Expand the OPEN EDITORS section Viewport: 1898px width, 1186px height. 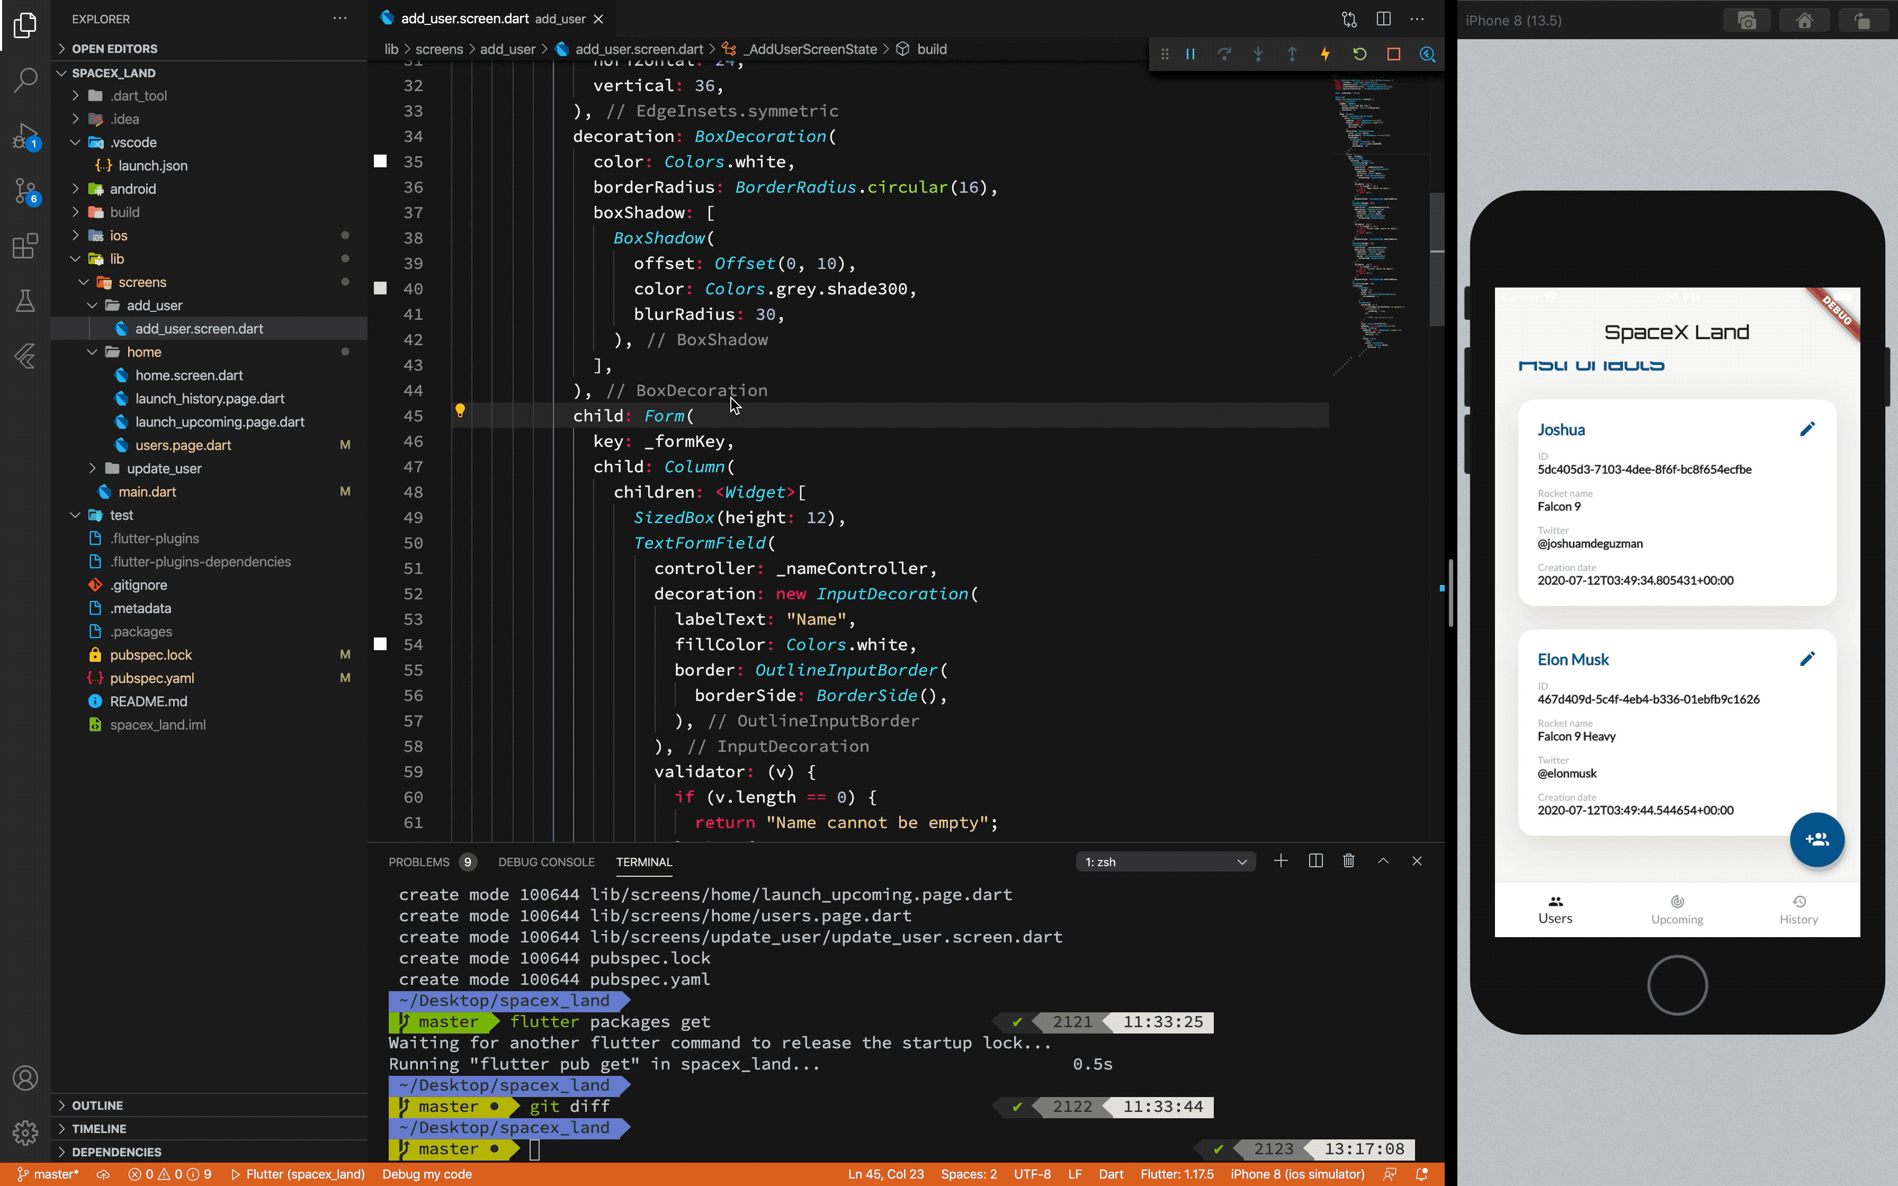[209, 49]
